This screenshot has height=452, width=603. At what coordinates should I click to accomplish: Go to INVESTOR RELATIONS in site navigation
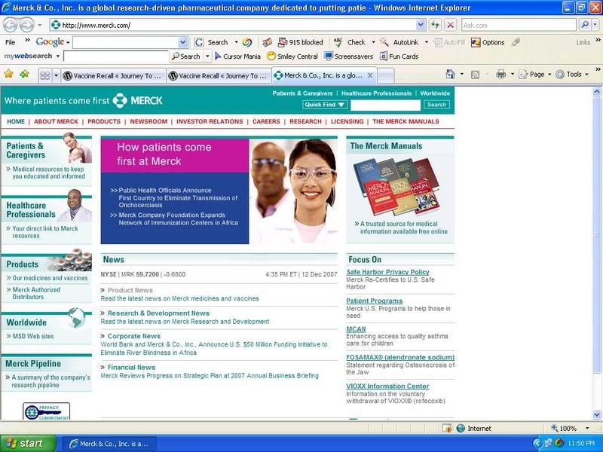210,121
